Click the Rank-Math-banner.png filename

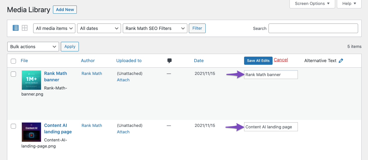[44, 91]
